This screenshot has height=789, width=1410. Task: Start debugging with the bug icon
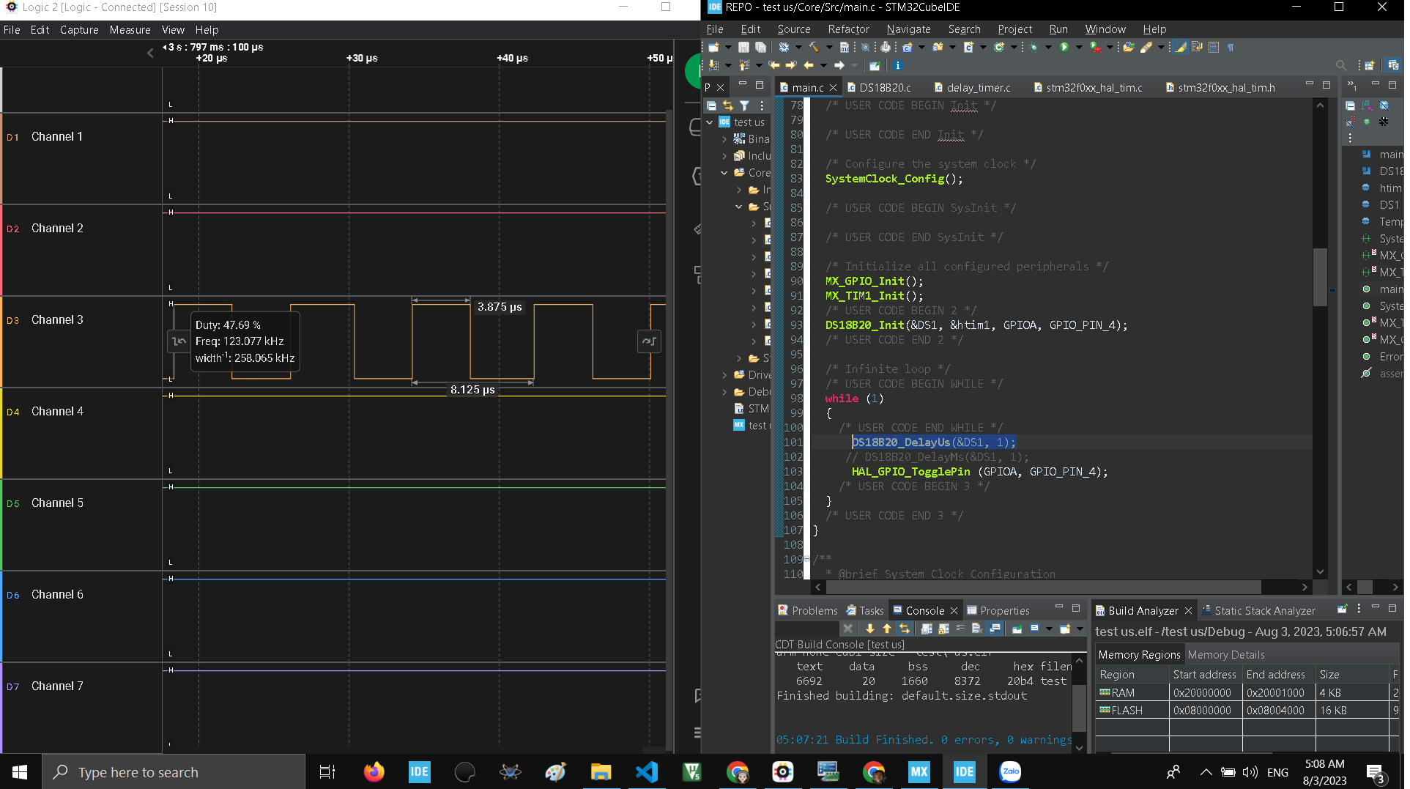[x=1034, y=47]
